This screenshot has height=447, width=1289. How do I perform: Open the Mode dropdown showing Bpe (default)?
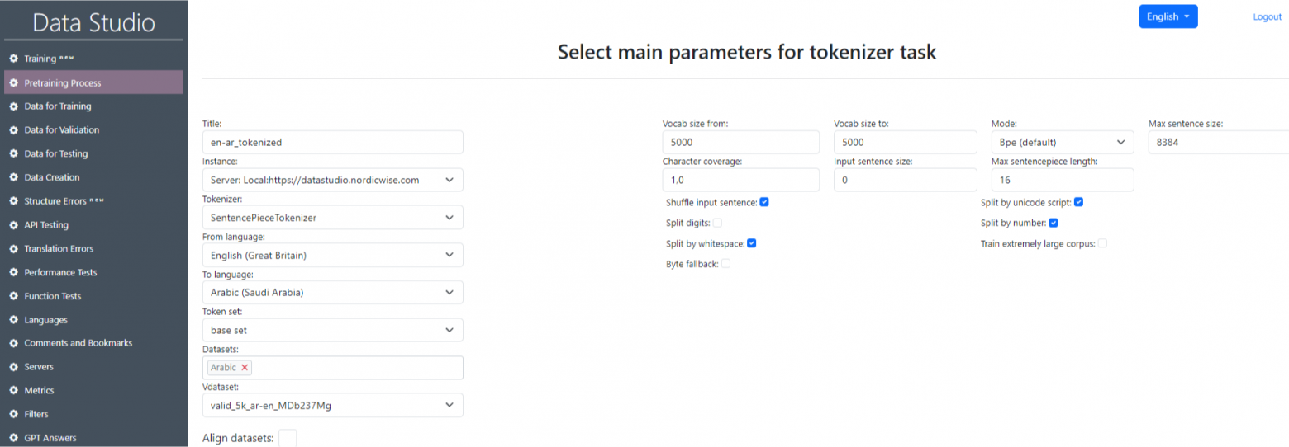pos(1062,142)
